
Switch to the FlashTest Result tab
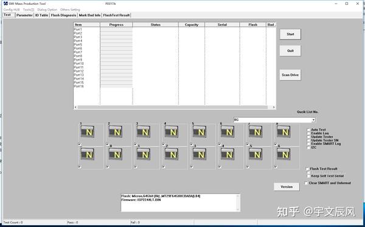coord(116,15)
